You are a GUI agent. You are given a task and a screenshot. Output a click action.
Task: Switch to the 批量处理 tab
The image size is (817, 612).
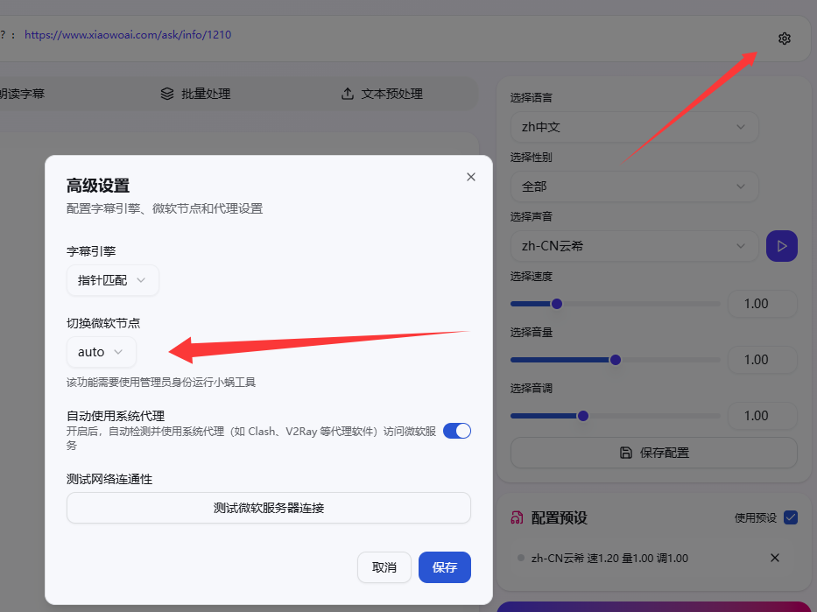click(195, 94)
